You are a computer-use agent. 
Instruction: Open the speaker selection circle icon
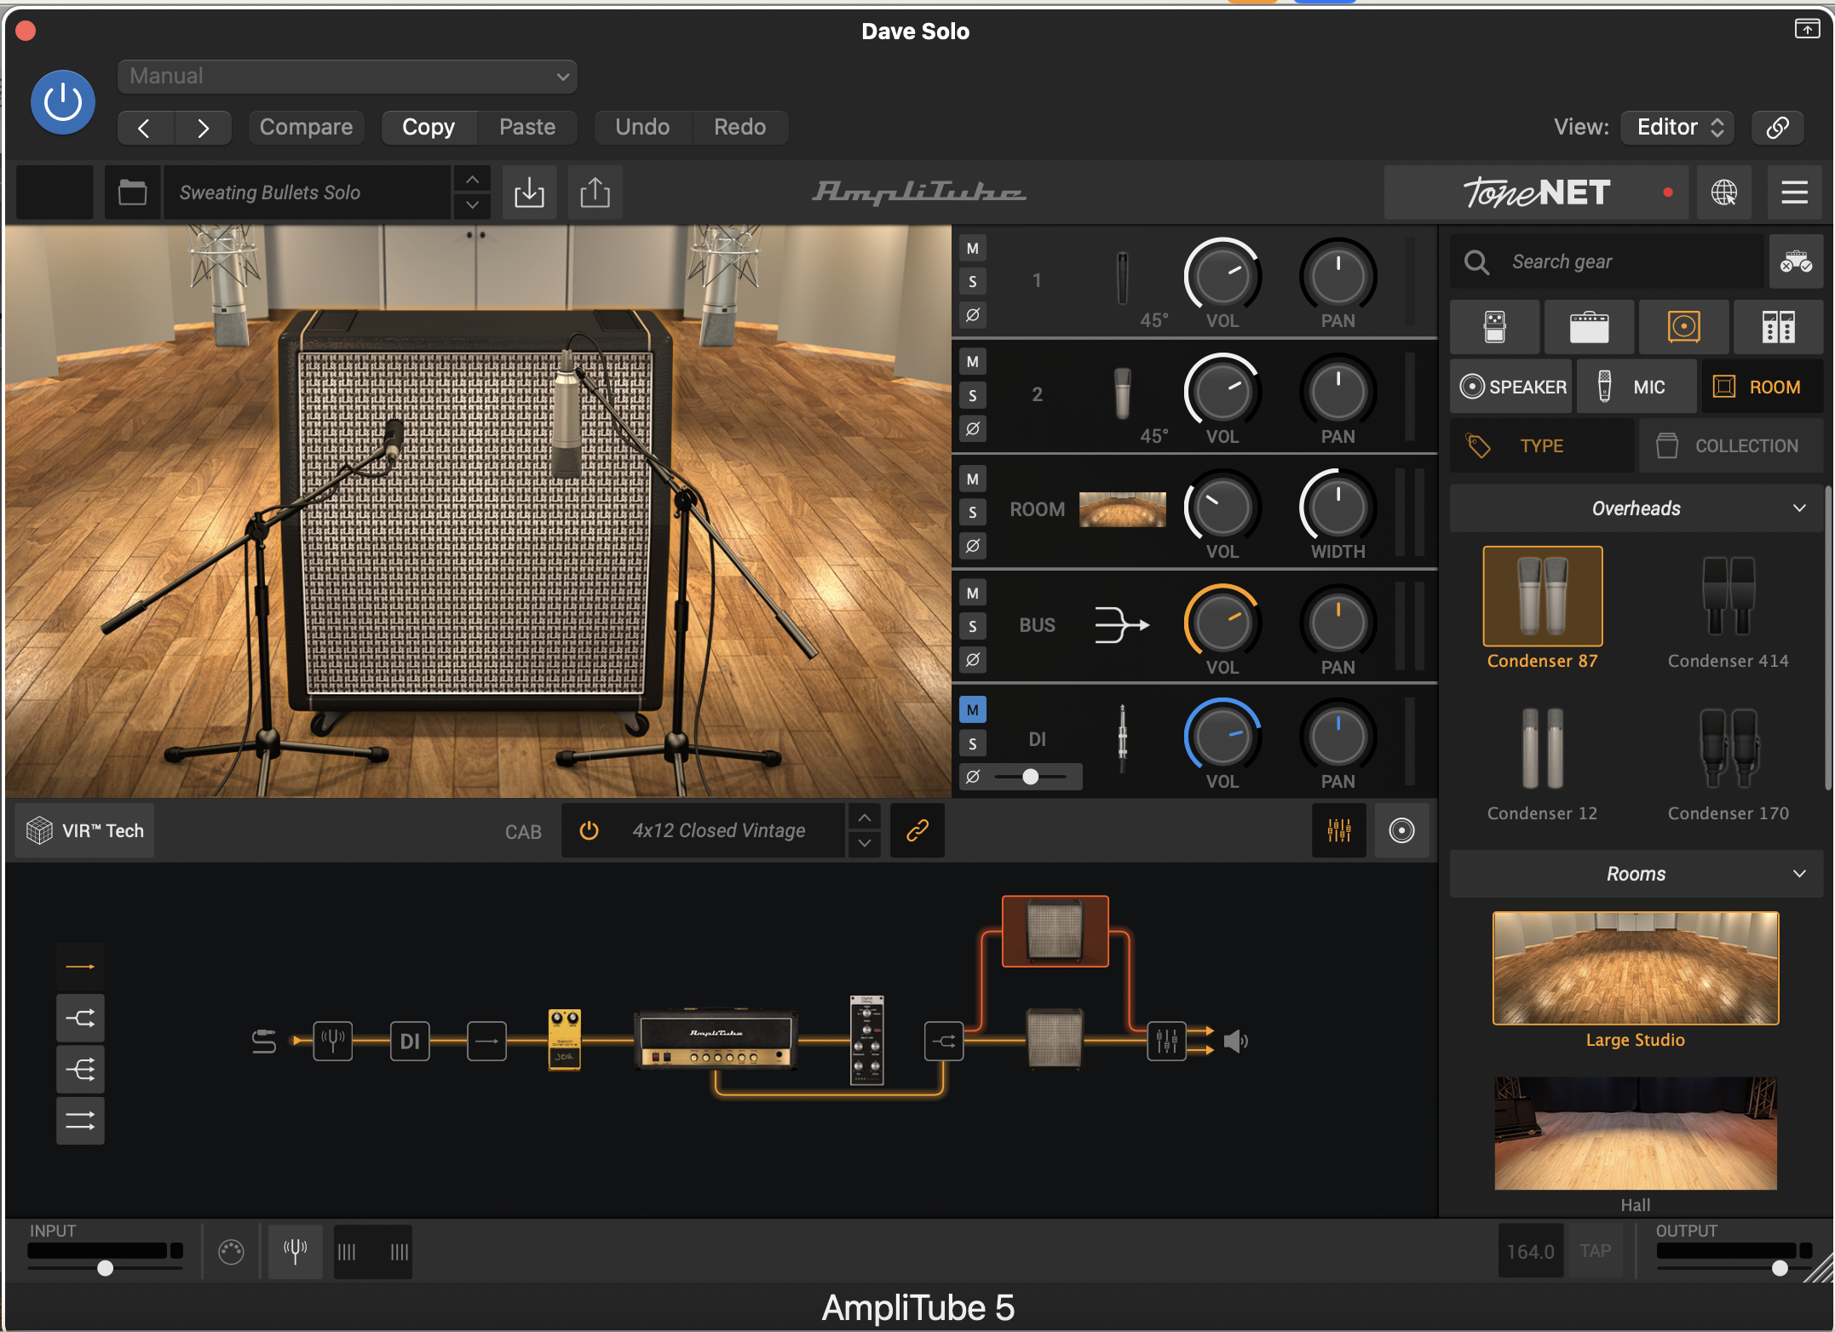[1401, 830]
